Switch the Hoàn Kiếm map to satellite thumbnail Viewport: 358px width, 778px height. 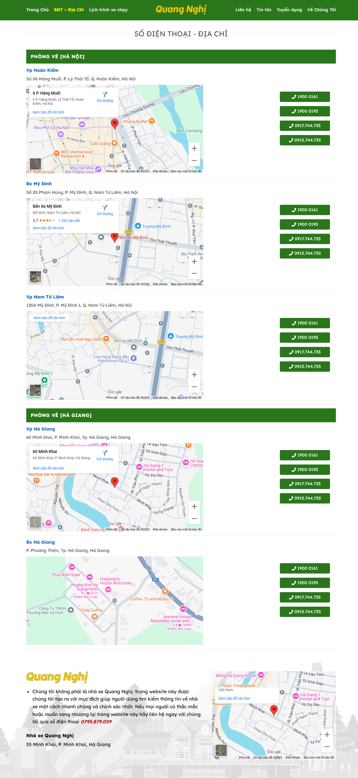click(35, 164)
